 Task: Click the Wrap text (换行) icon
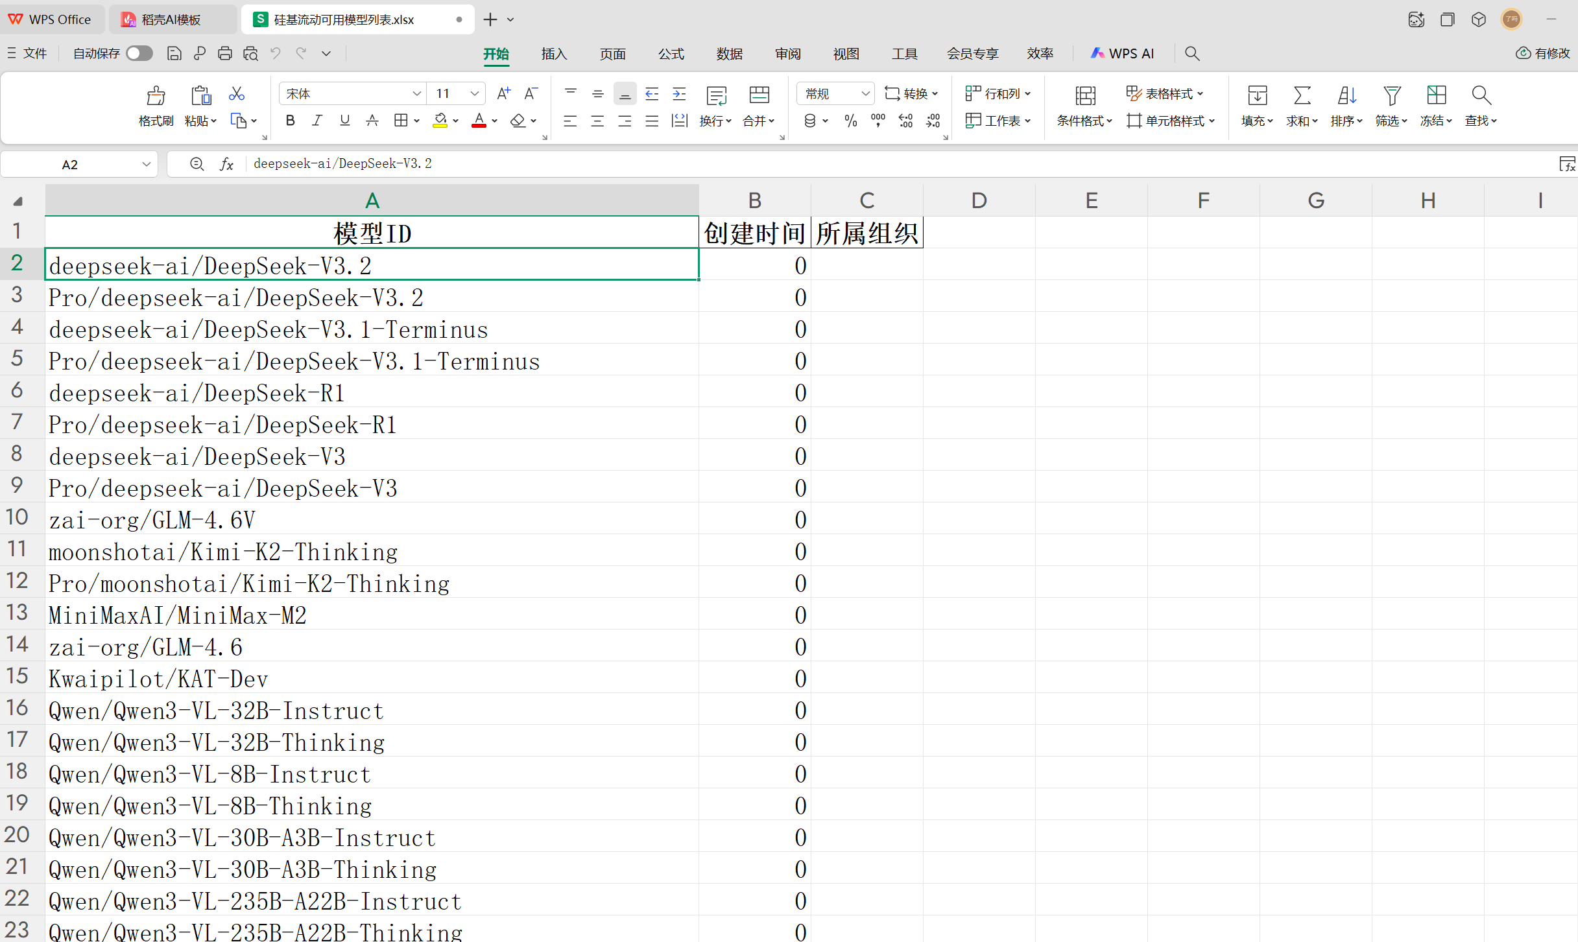716,96
